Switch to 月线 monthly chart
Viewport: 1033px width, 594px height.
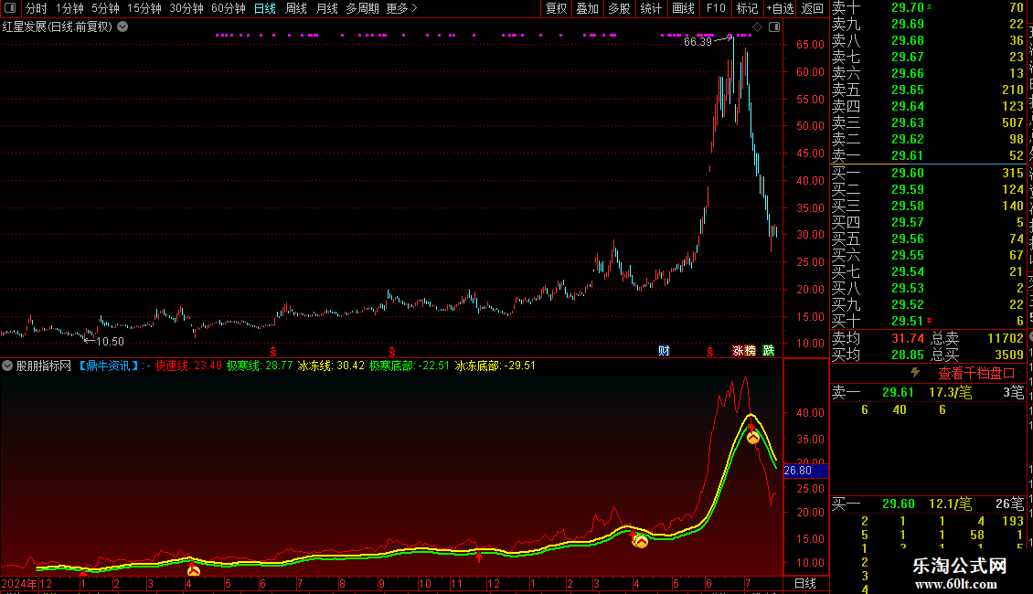[x=326, y=8]
